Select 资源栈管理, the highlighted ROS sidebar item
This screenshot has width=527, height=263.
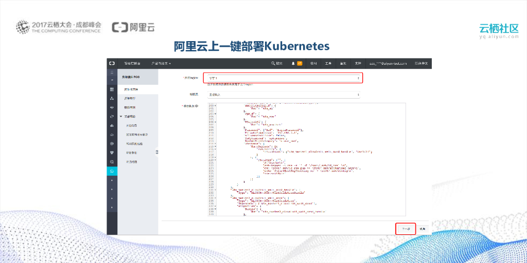coord(138,89)
